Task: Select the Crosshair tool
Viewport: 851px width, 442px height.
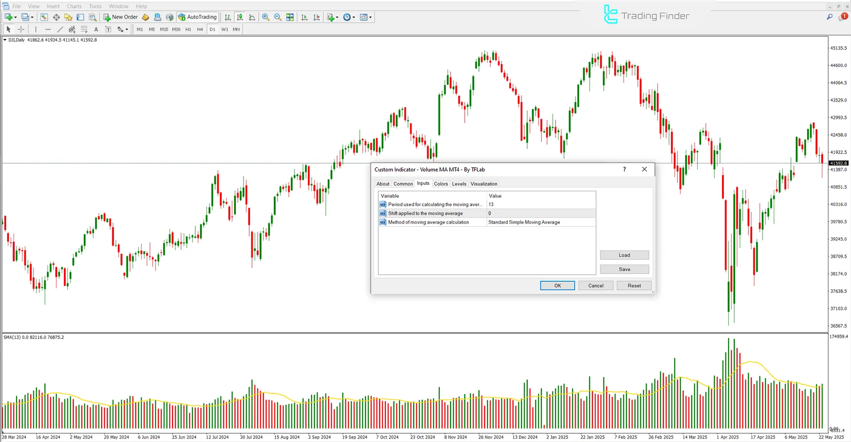Action: (21, 29)
